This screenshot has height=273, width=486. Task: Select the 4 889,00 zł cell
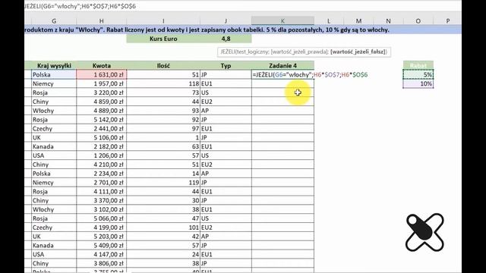(101, 111)
